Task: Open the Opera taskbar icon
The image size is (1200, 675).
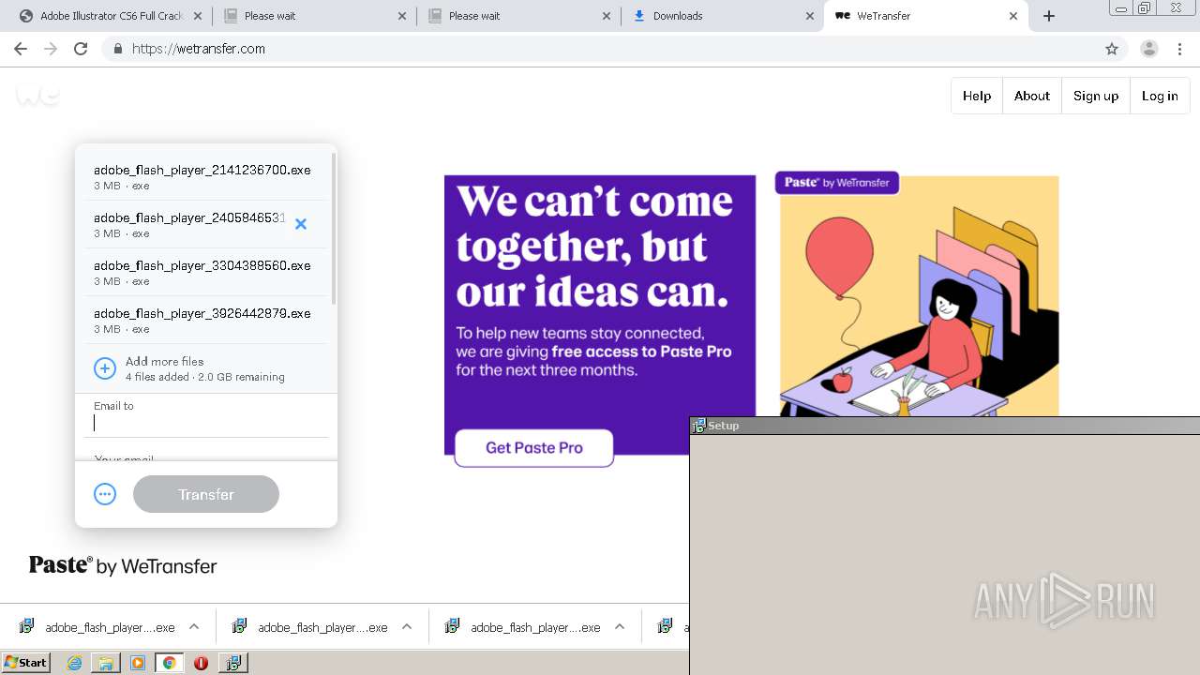Action: pos(201,663)
